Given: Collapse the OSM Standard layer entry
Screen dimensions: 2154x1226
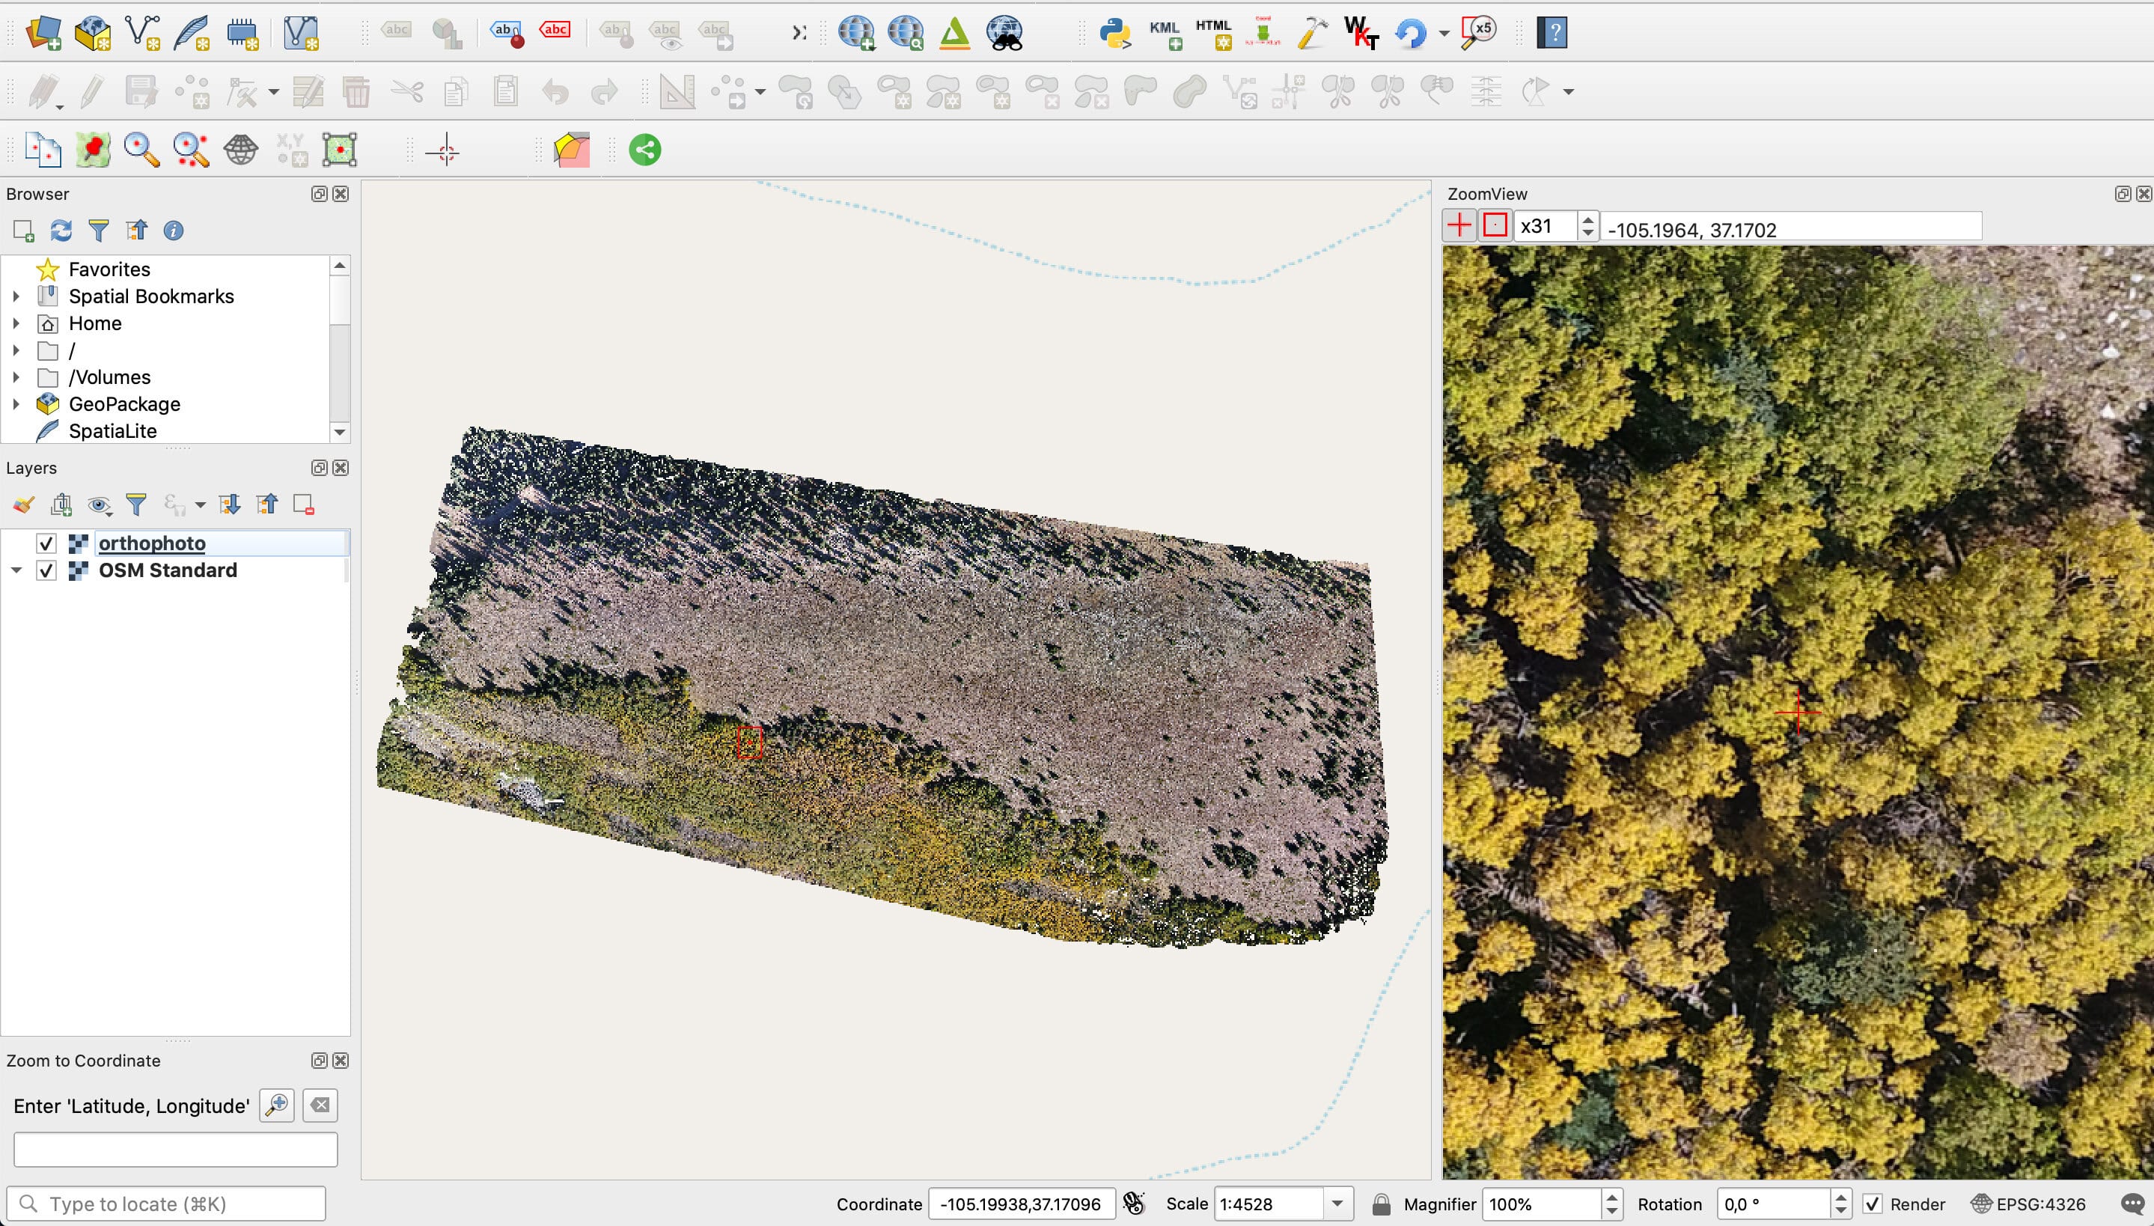Looking at the screenshot, I should pos(16,570).
